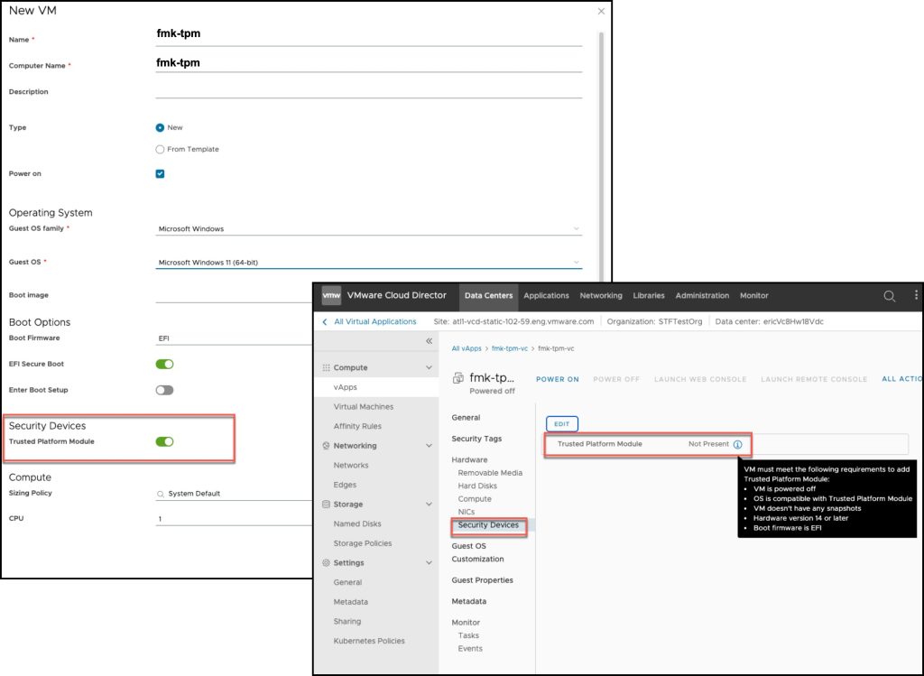Open the Guest OS family dropdown

click(x=576, y=228)
